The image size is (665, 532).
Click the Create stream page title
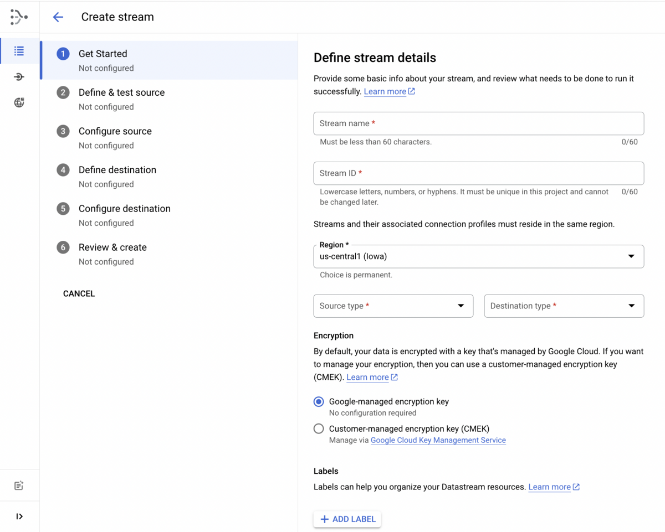click(117, 17)
